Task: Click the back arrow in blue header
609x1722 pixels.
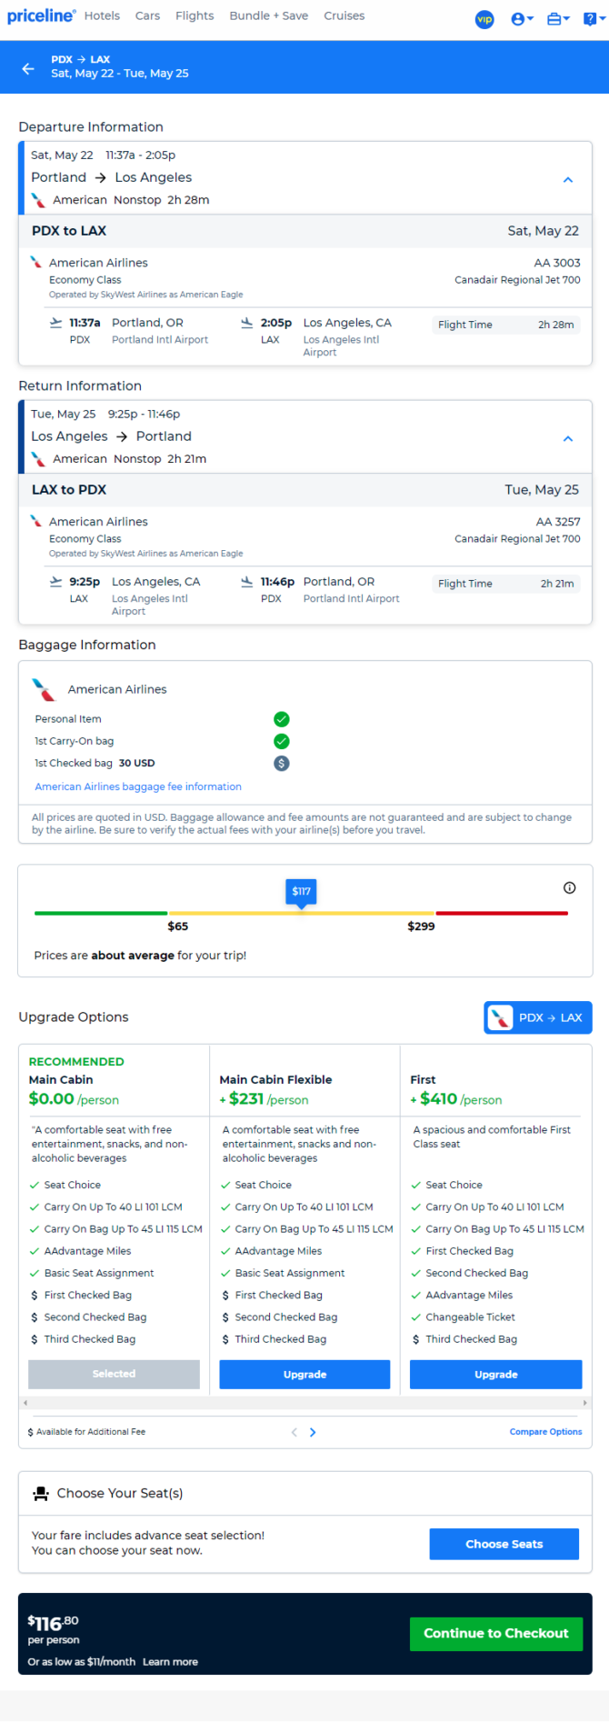Action: tap(28, 68)
